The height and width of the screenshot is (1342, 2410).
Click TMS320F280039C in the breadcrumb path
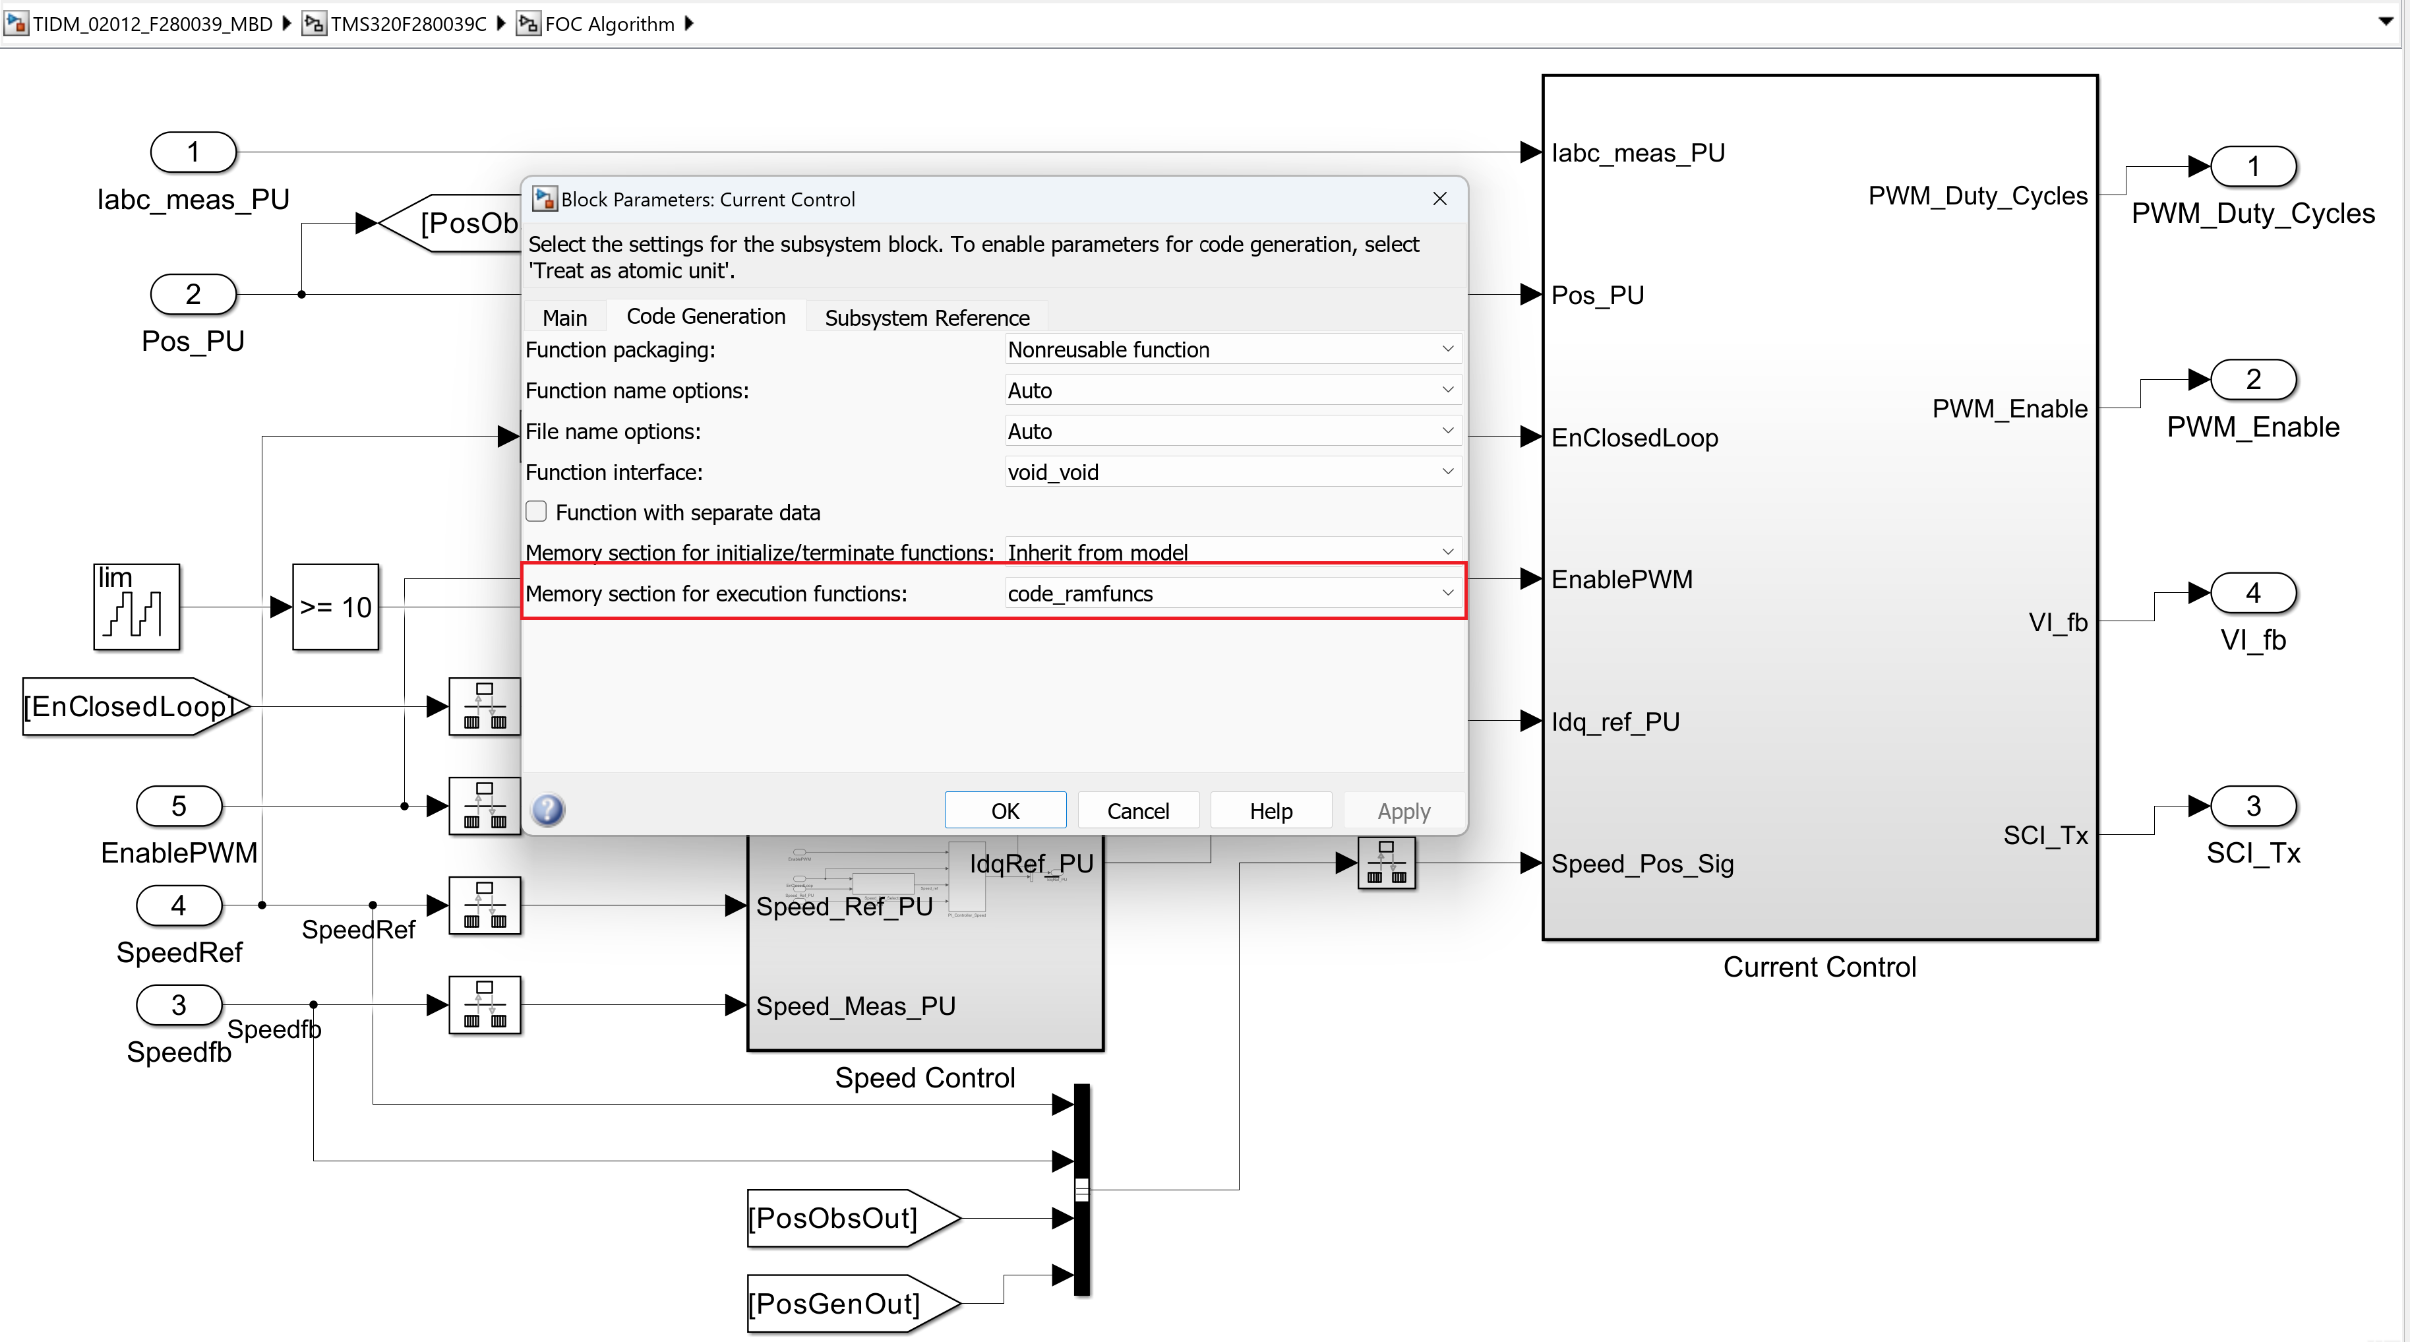click(408, 23)
